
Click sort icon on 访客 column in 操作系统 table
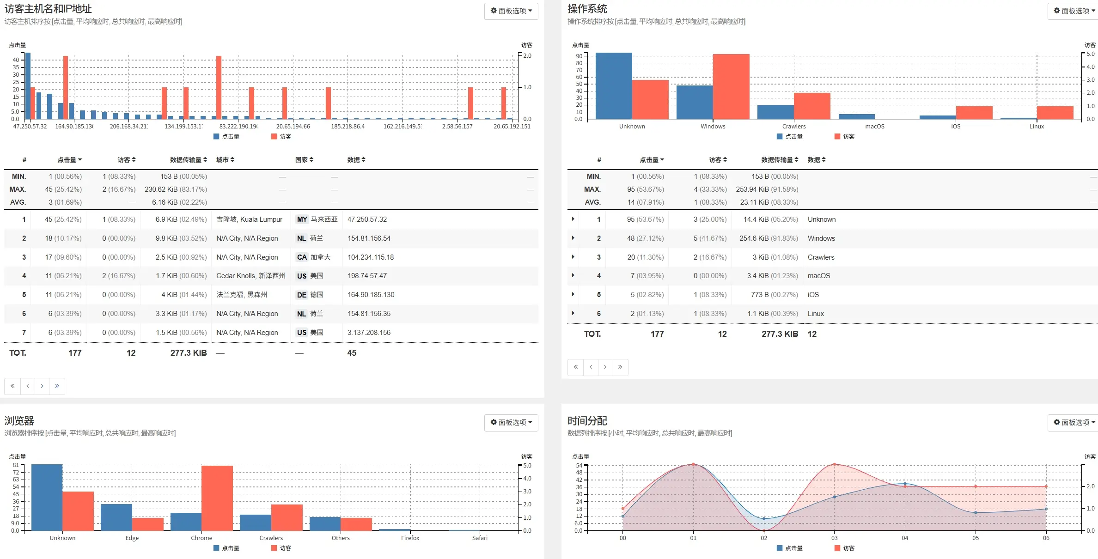(x=725, y=160)
